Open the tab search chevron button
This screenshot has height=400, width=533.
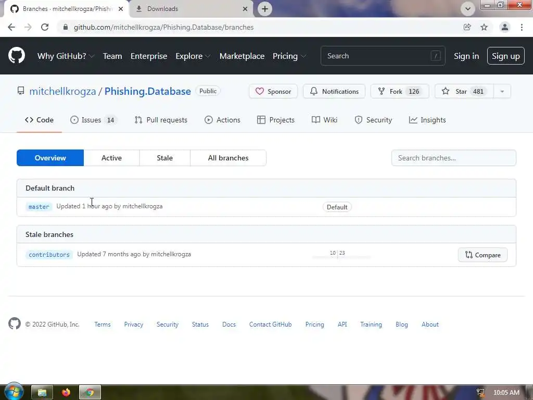468,9
